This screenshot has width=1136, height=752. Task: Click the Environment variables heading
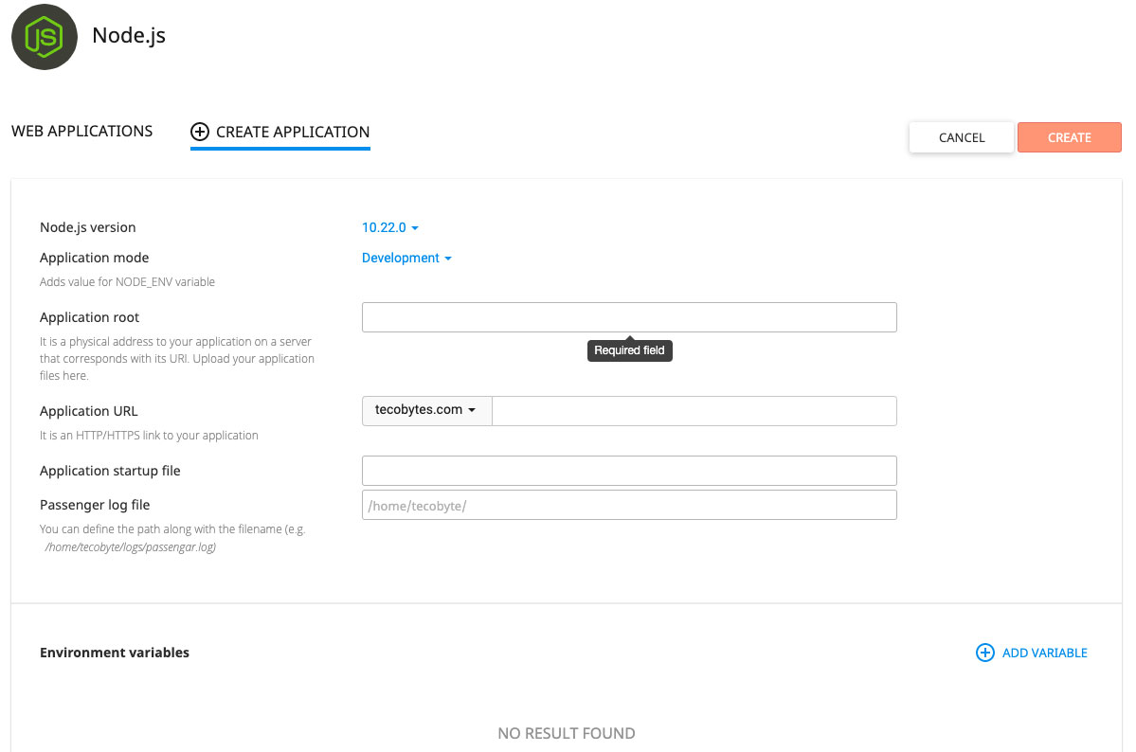pos(115,653)
